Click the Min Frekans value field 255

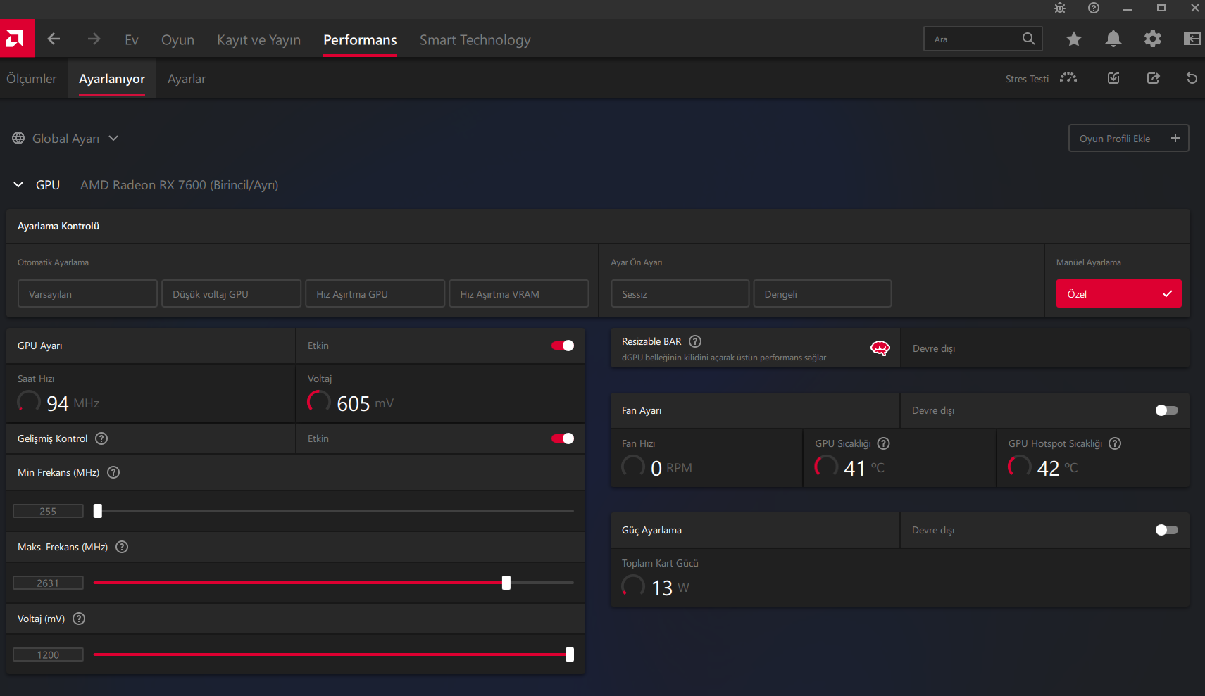48,511
